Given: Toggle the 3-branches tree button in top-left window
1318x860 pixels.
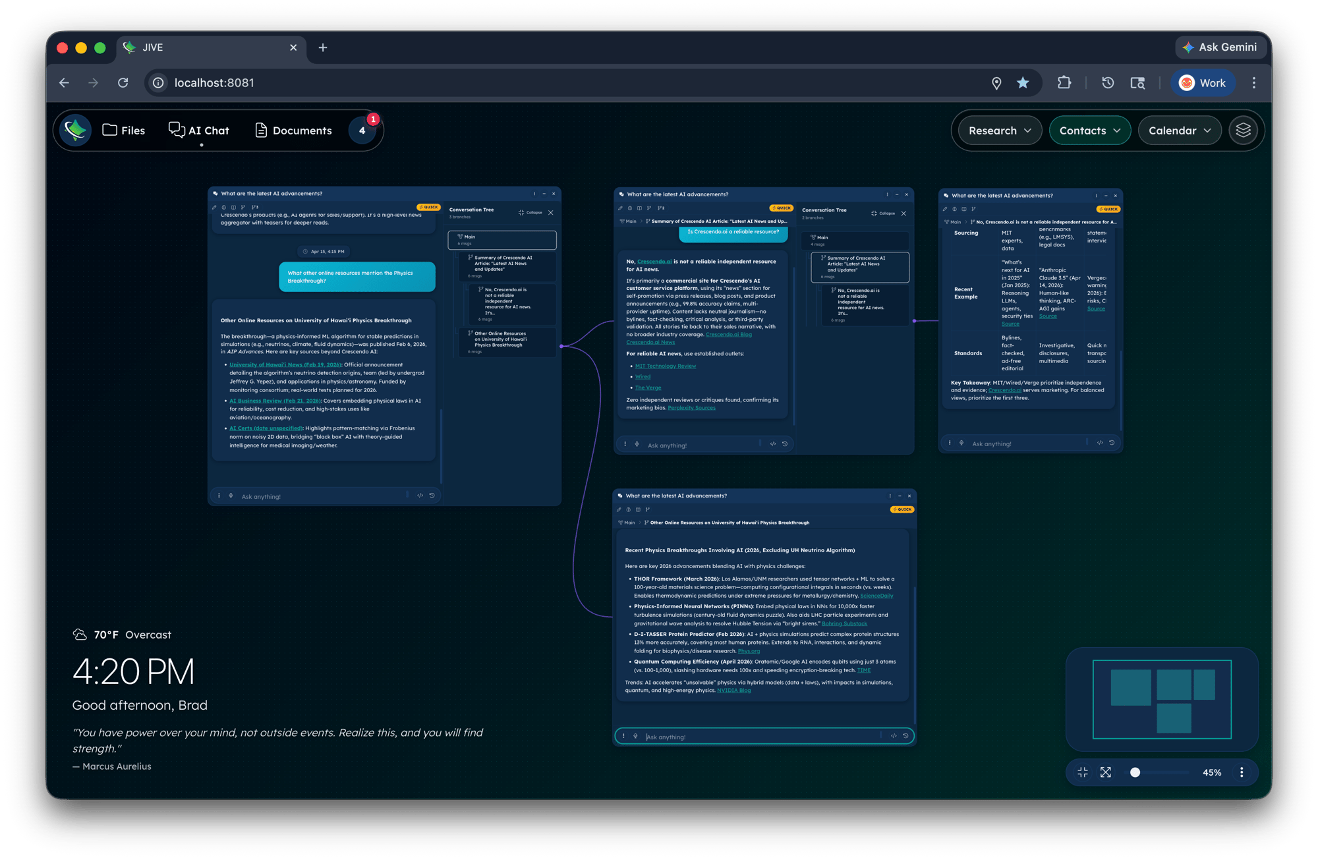Looking at the screenshot, I should (x=255, y=207).
